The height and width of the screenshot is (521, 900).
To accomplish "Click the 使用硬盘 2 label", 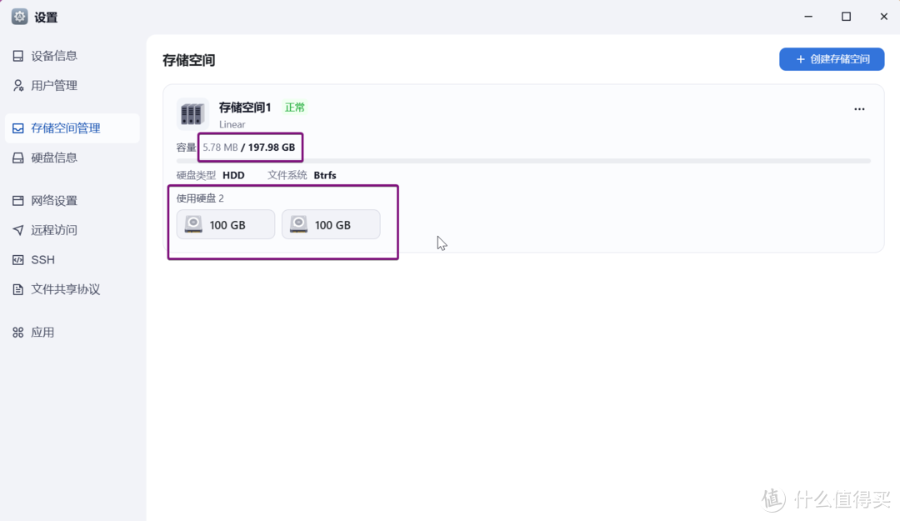I will (200, 198).
